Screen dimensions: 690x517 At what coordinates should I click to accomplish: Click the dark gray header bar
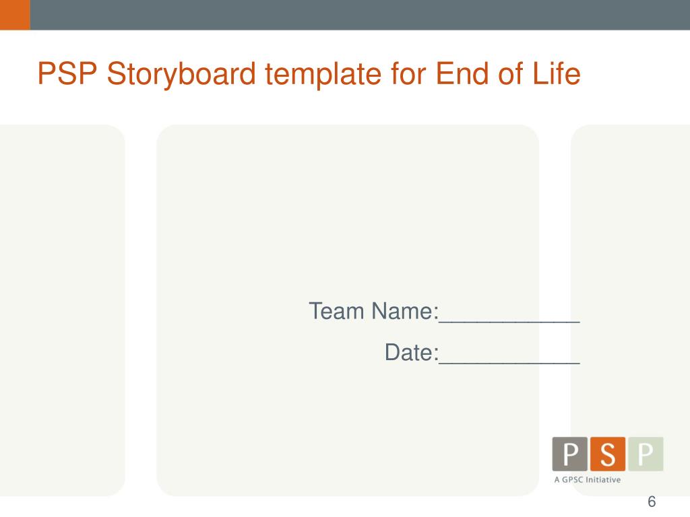[x=360, y=15]
